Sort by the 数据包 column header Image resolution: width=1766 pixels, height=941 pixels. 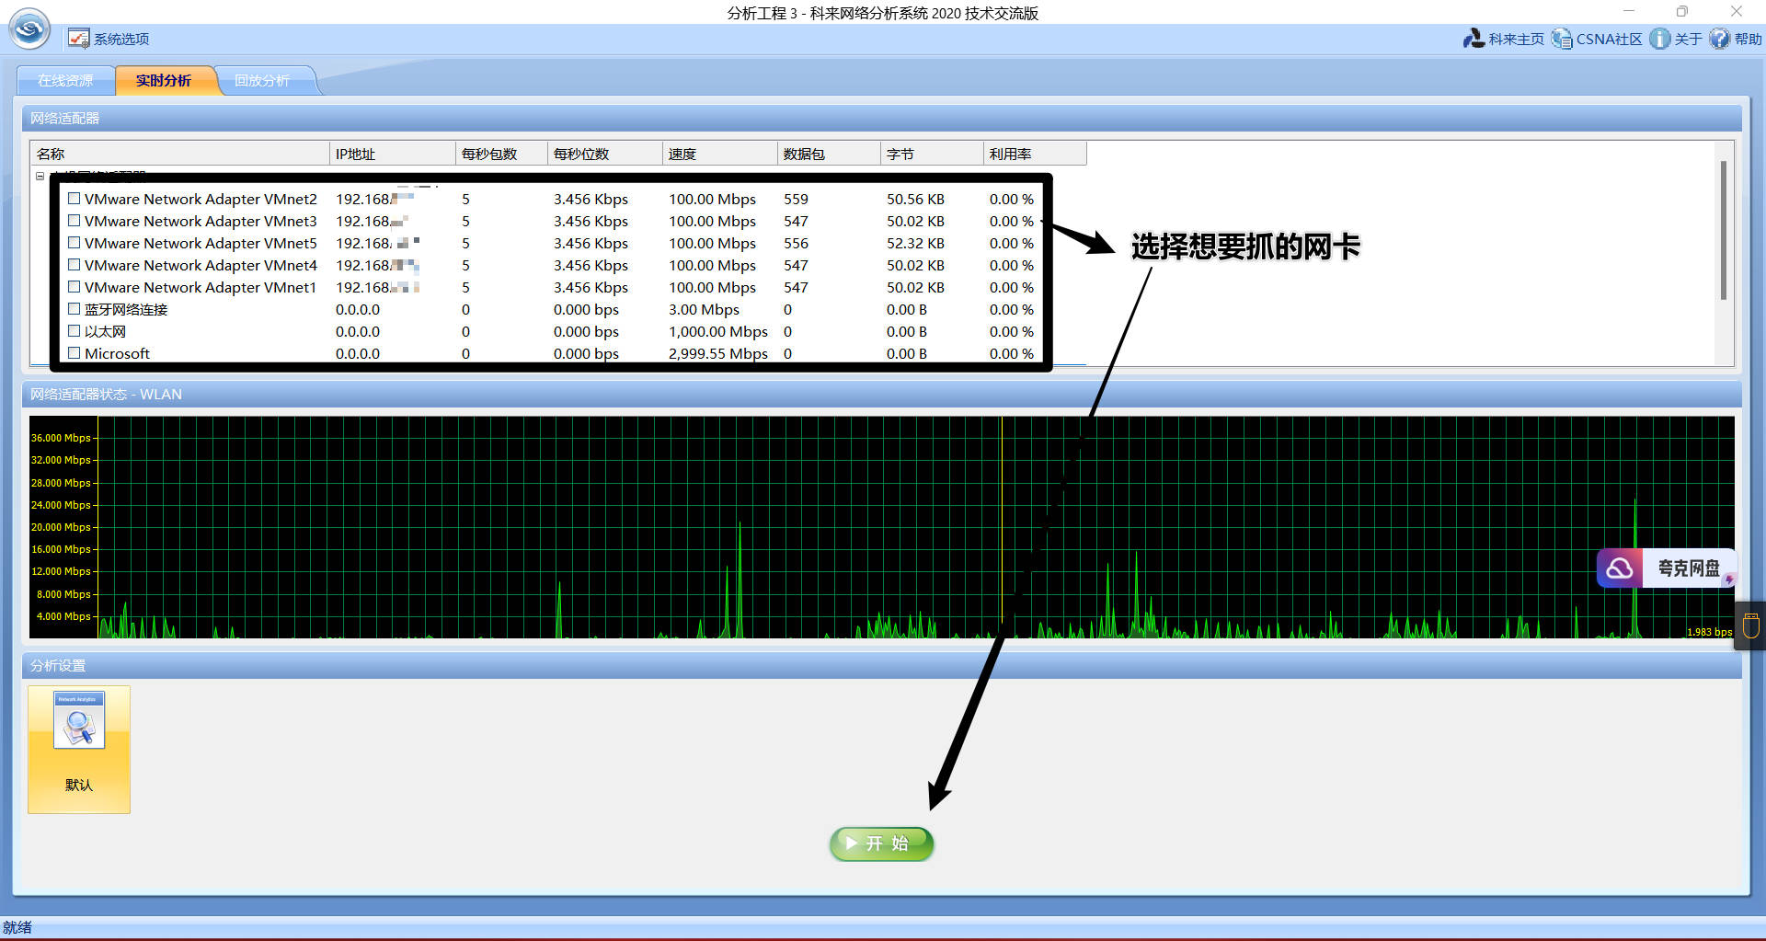tap(829, 154)
